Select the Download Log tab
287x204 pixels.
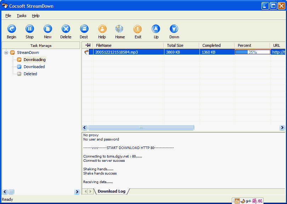click(x=112, y=191)
